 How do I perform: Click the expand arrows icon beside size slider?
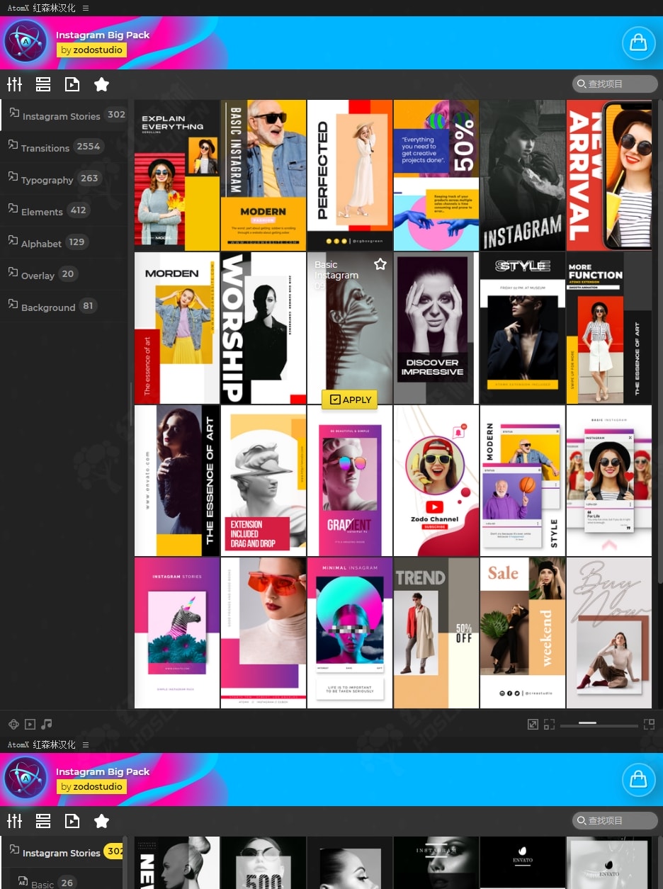coord(533,724)
